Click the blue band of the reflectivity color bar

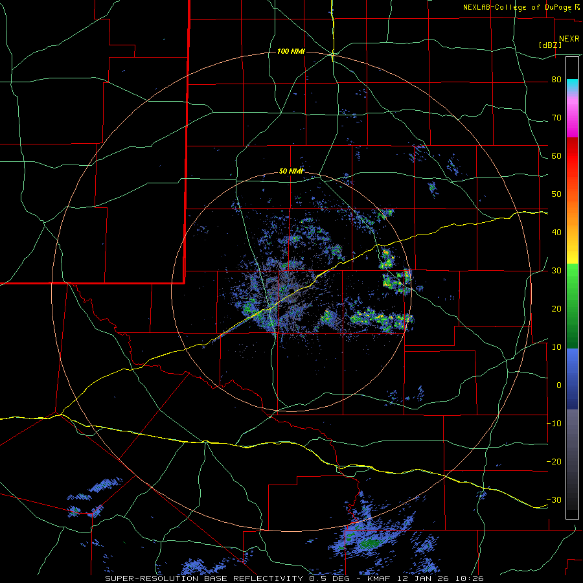(572, 379)
